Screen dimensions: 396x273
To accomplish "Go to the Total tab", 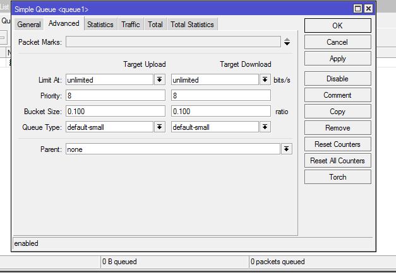I will coord(155,25).
